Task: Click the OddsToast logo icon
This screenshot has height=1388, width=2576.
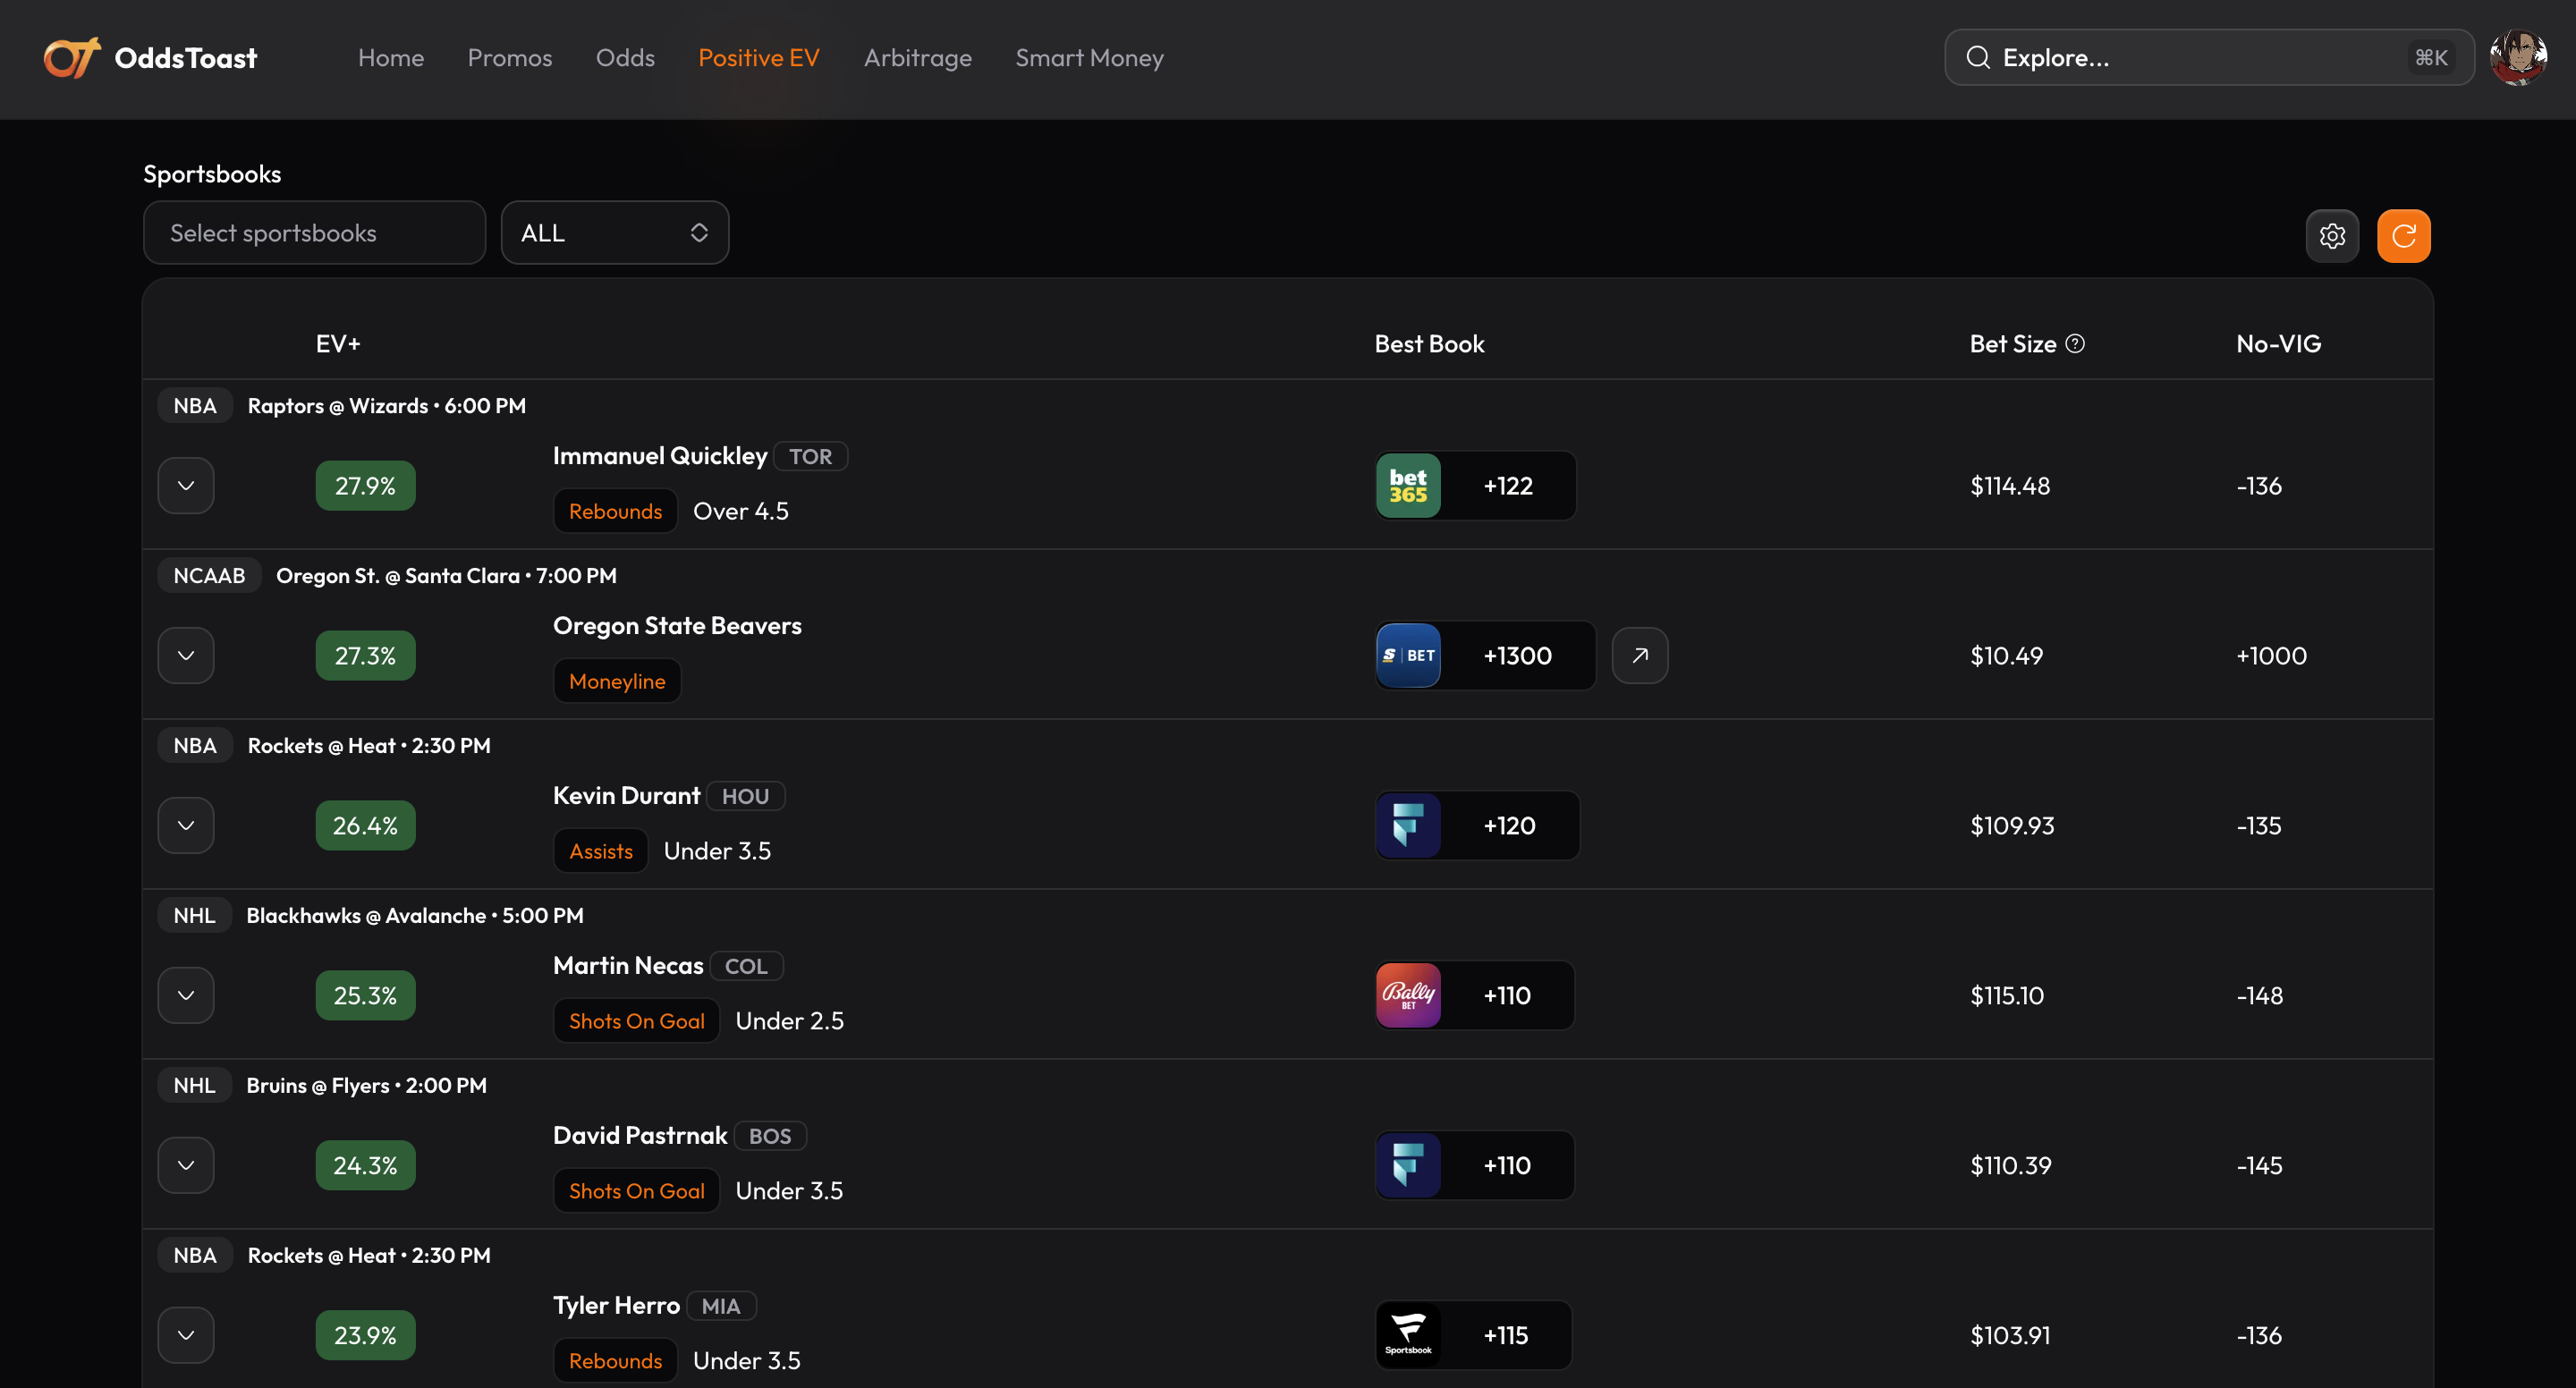Action: (x=71, y=58)
